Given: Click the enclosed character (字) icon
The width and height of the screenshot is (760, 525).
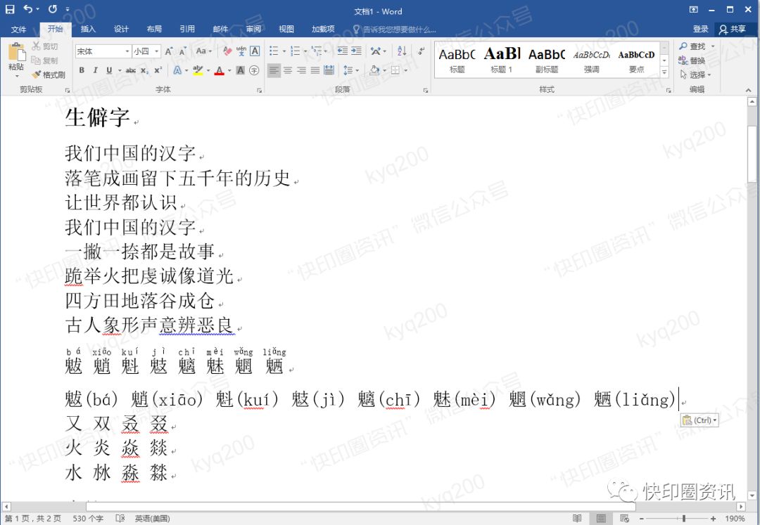Looking at the screenshot, I should (254, 70).
